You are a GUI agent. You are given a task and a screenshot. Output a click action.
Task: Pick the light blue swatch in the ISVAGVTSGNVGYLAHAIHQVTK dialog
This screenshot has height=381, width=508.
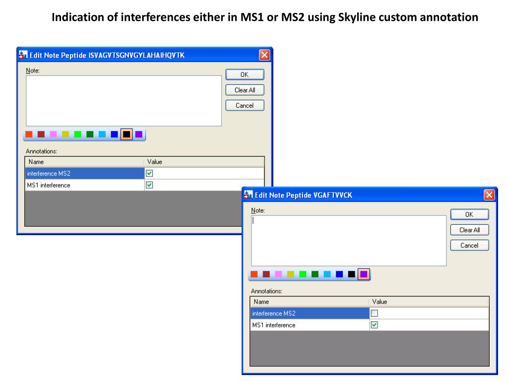point(102,134)
